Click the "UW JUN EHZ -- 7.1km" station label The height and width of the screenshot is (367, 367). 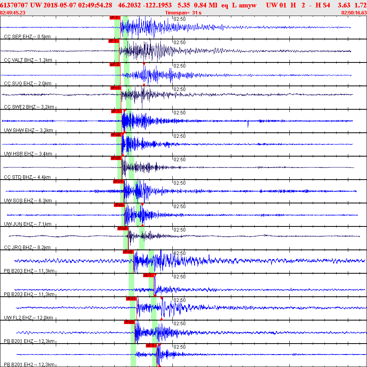28,224
